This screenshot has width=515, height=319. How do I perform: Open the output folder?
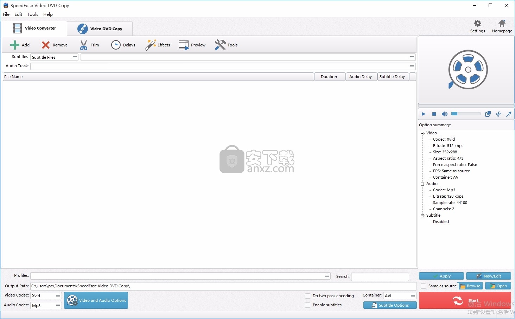498,286
